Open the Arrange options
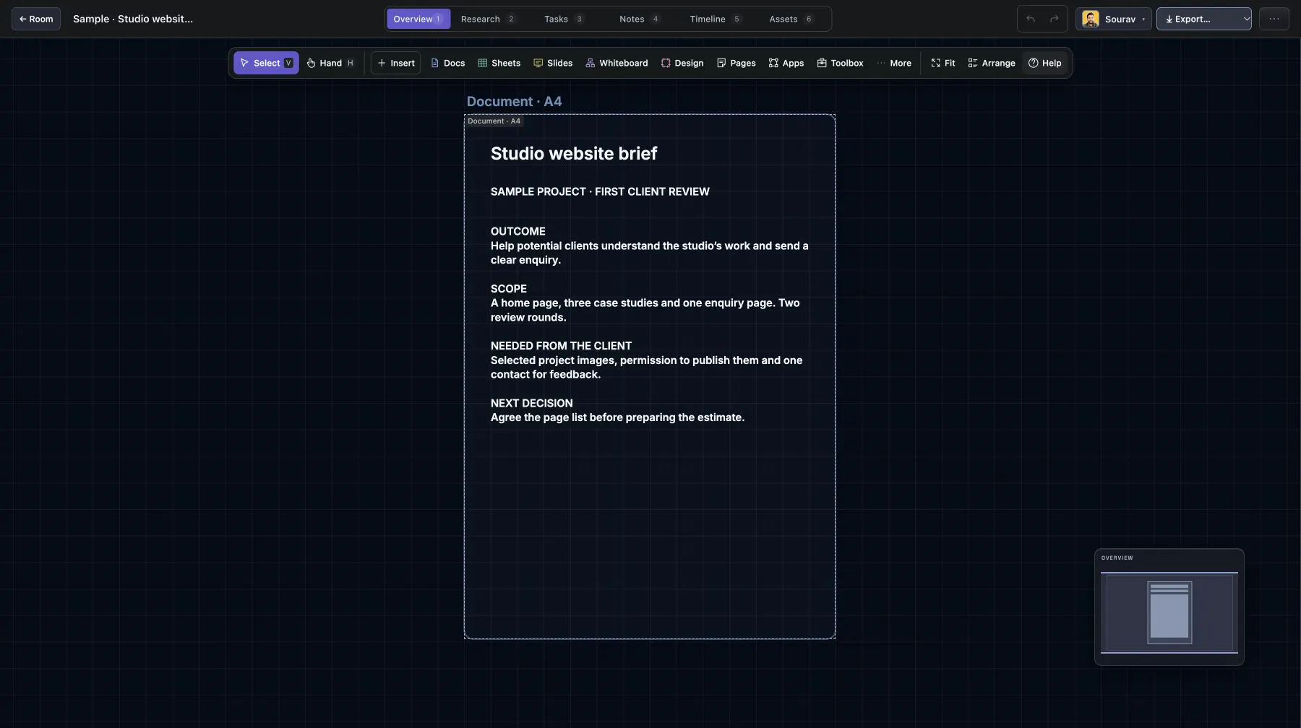This screenshot has height=728, width=1301. pyautogui.click(x=991, y=63)
